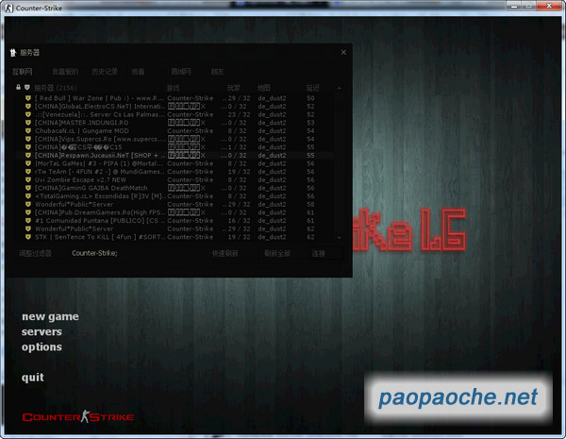Click the latency value 53
The image size is (566, 439).
310,123
